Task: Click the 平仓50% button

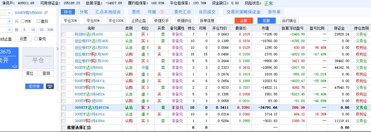Action: [93, 21]
